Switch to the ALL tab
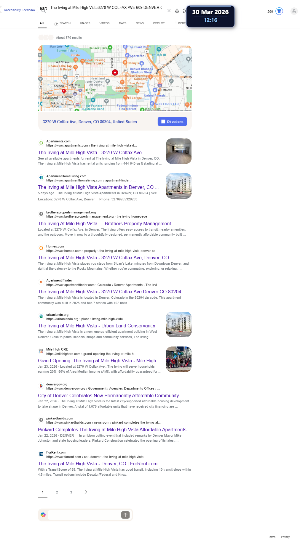Image resolution: width=300 pixels, height=542 pixels. click(42, 23)
